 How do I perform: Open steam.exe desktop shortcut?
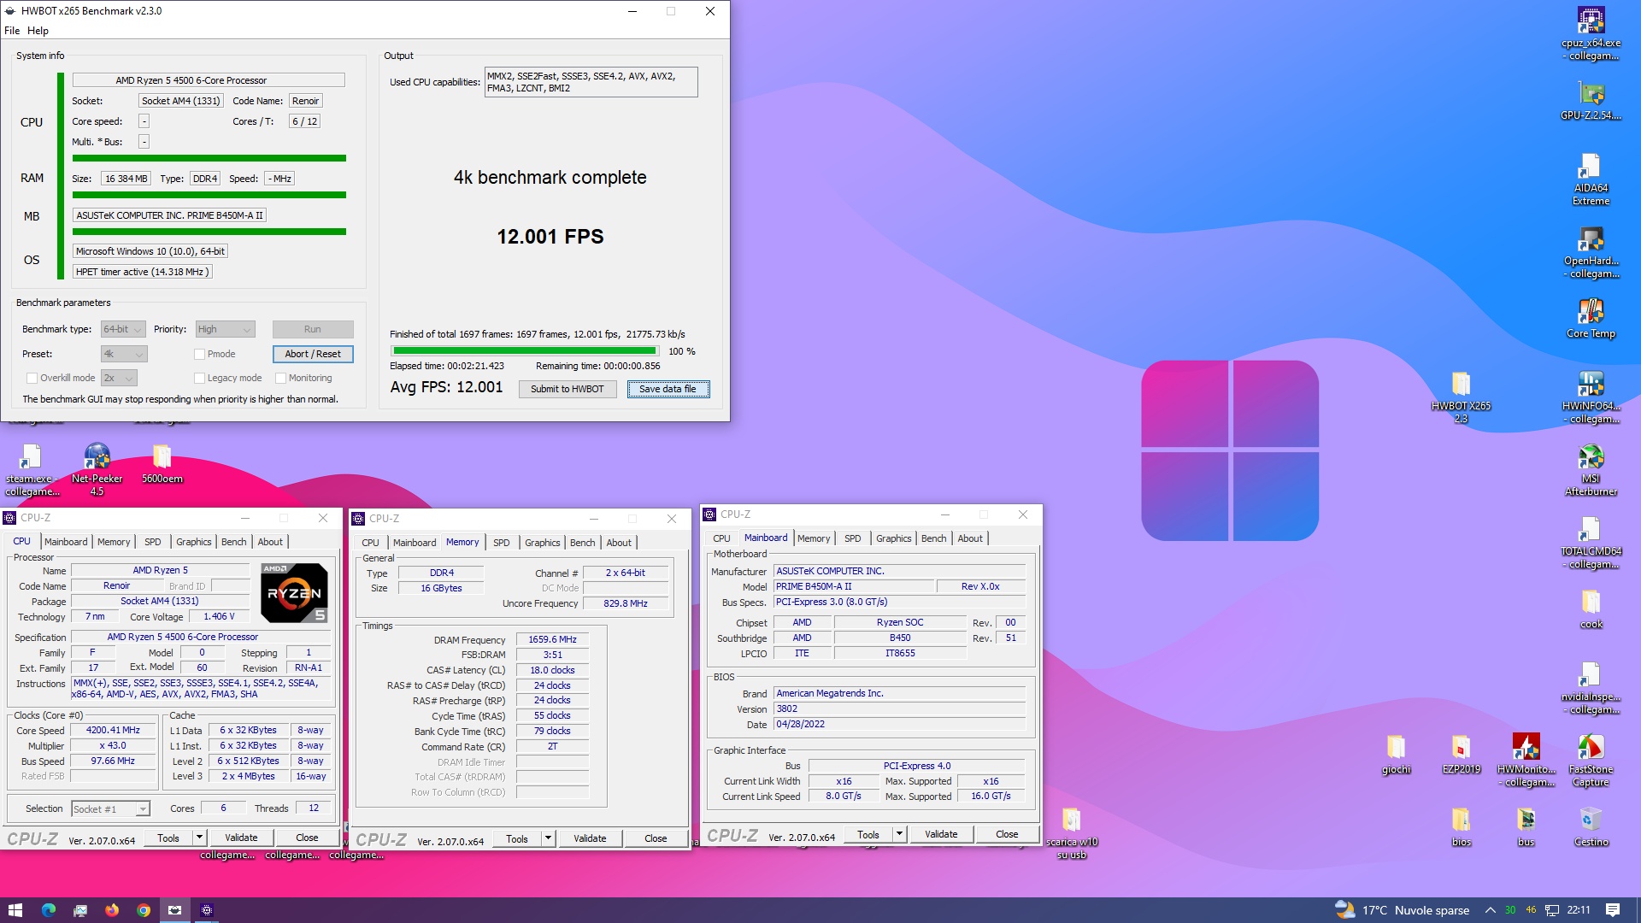point(32,470)
